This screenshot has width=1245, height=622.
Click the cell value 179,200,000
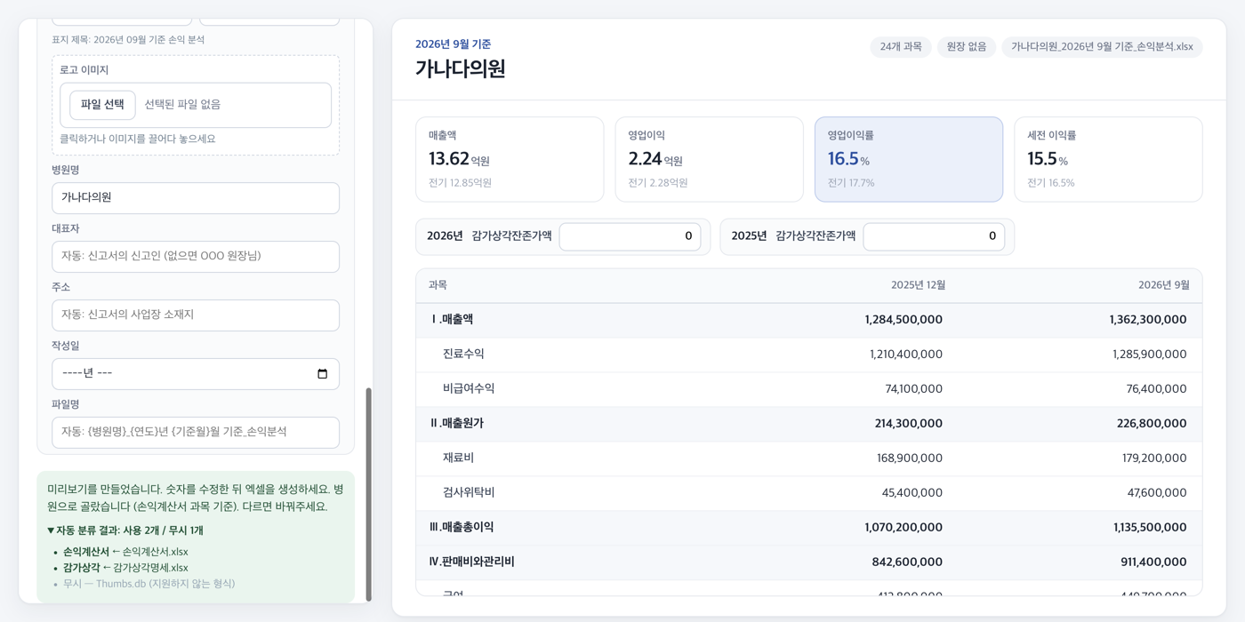(x=1154, y=459)
